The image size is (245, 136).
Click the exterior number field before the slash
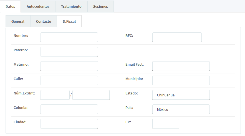(55, 95)
